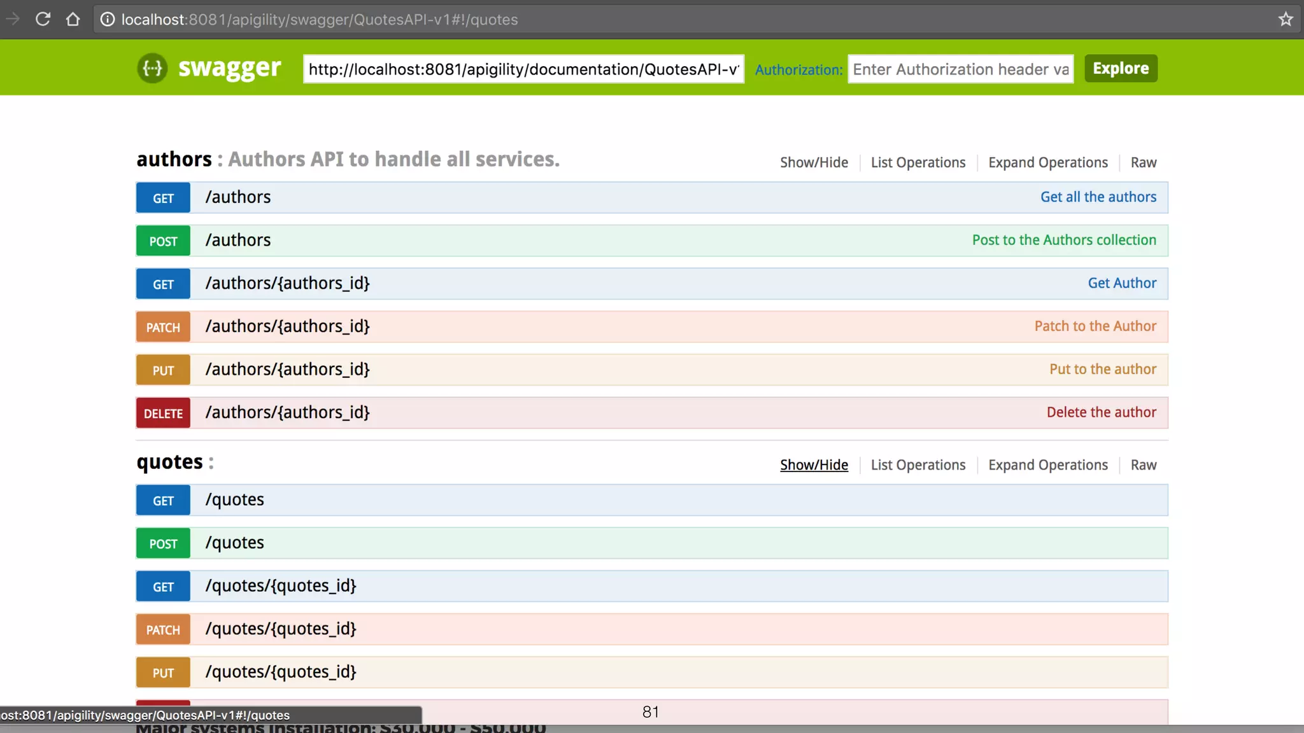1304x733 pixels.
Task: Bookmark page with star icon
Action: pos(1286,19)
